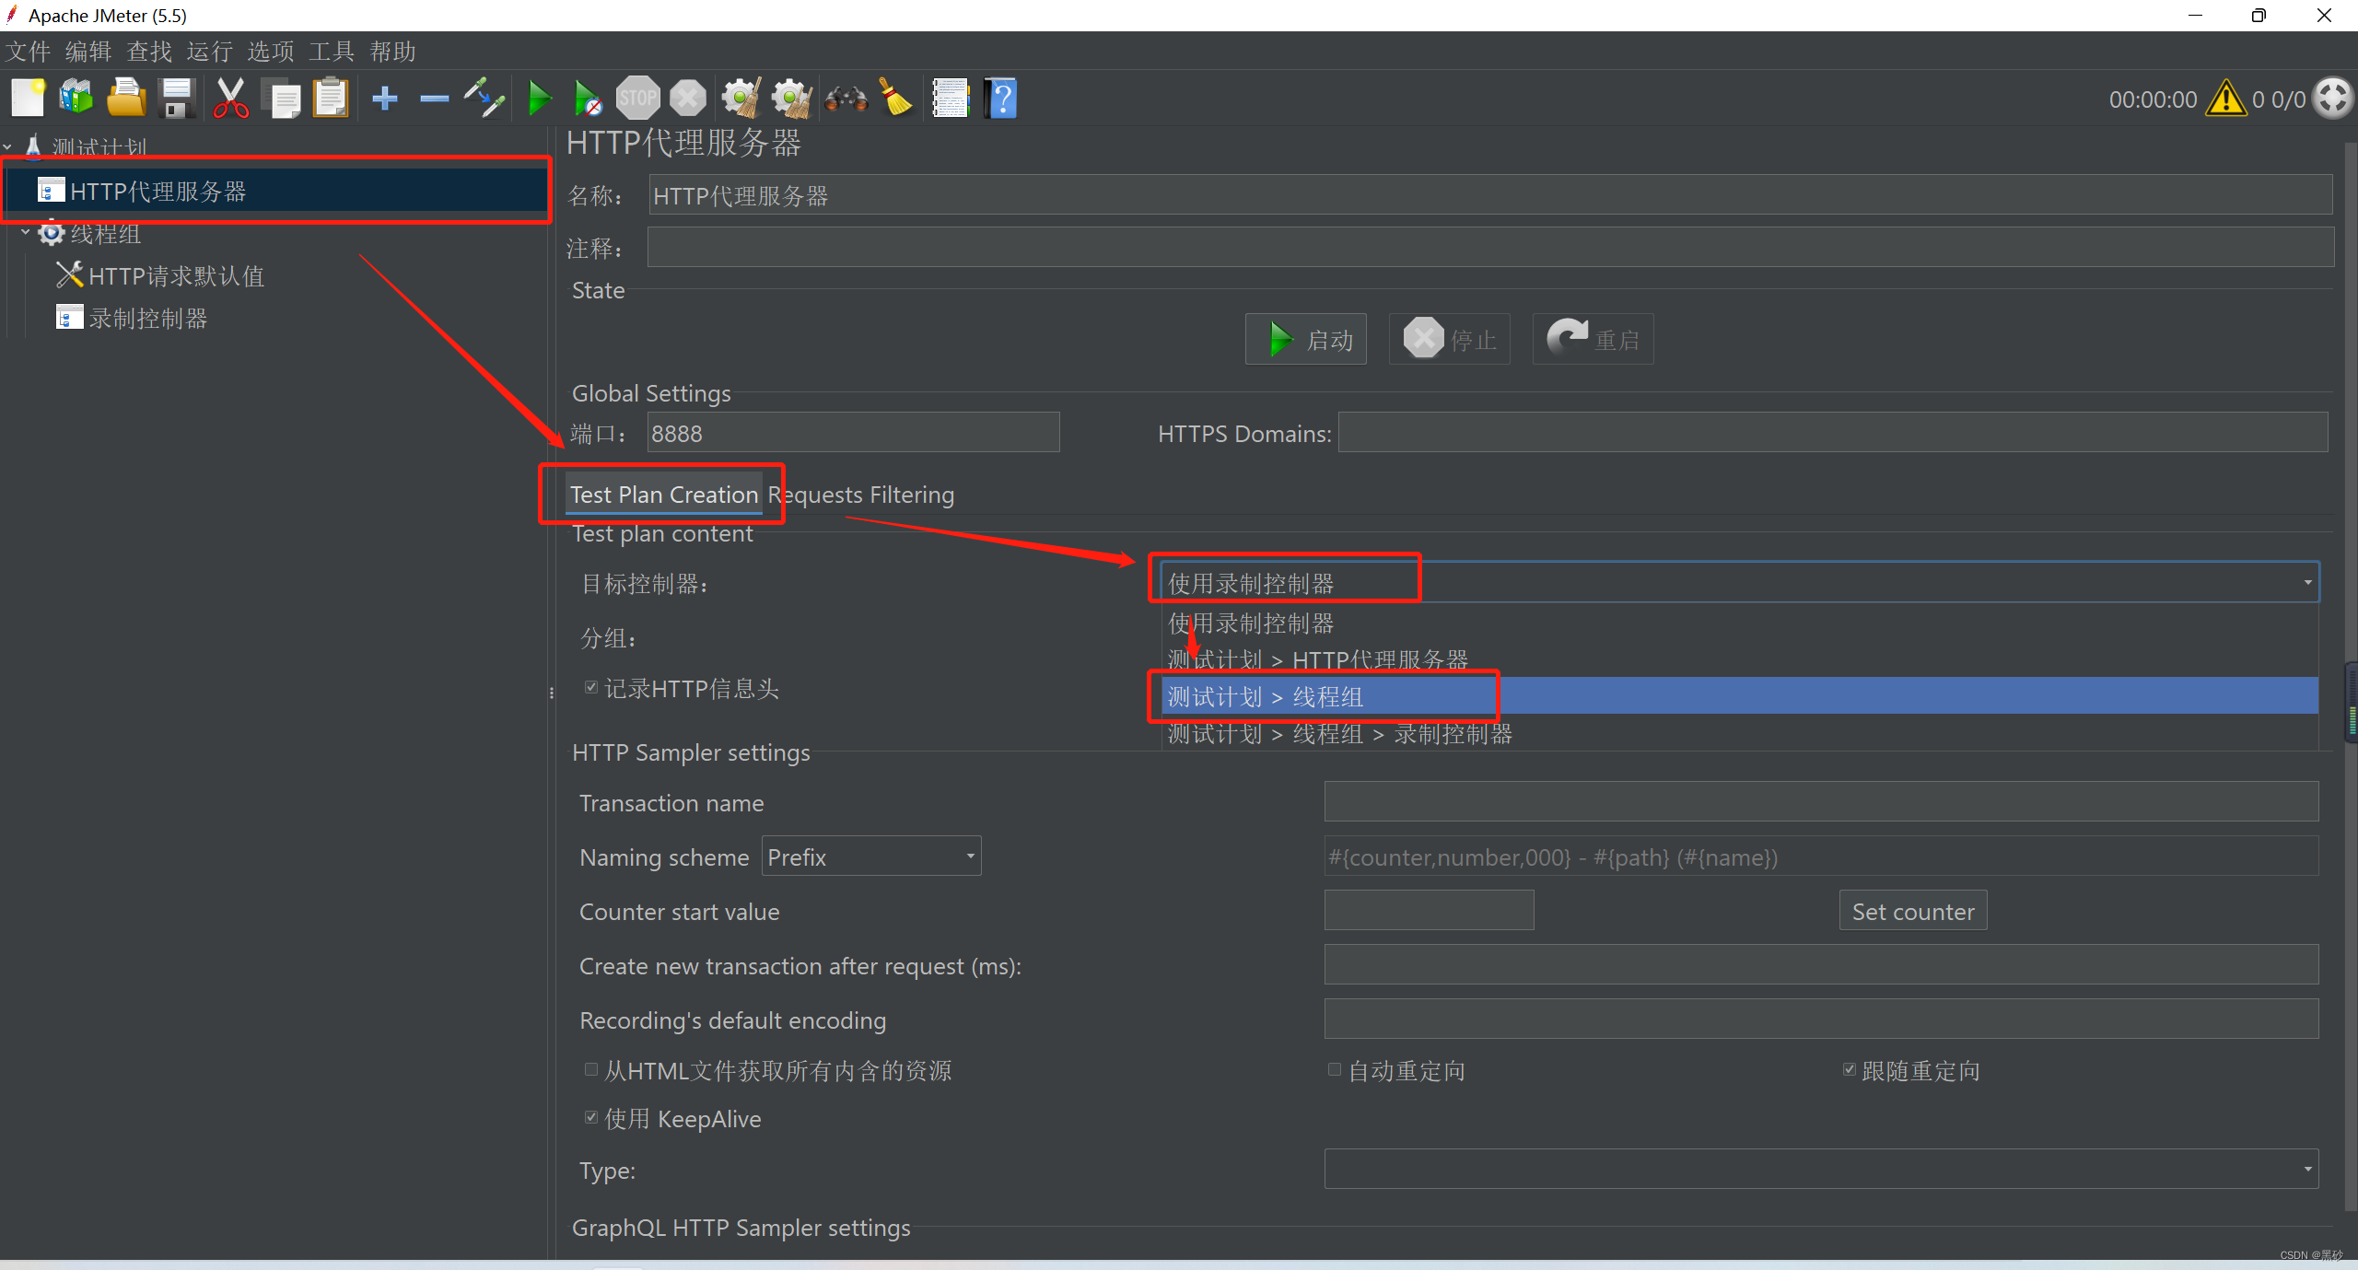The width and height of the screenshot is (2358, 1270).
Task: Click the Clear gear-broom icon
Action: 741,98
